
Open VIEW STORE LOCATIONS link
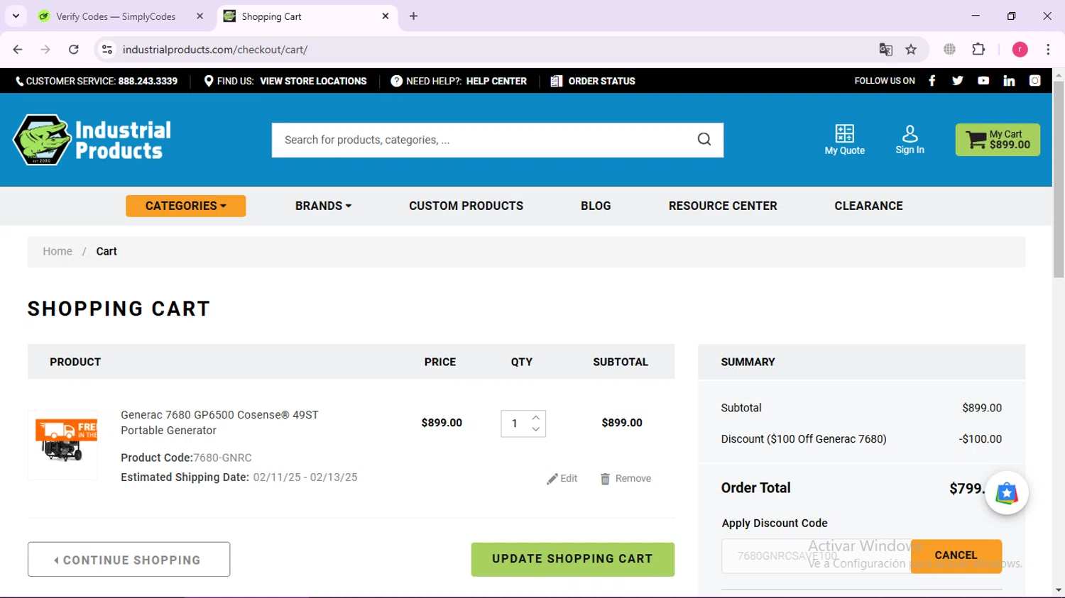point(313,81)
